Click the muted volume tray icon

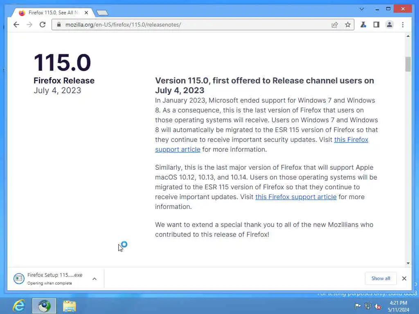(x=378, y=306)
